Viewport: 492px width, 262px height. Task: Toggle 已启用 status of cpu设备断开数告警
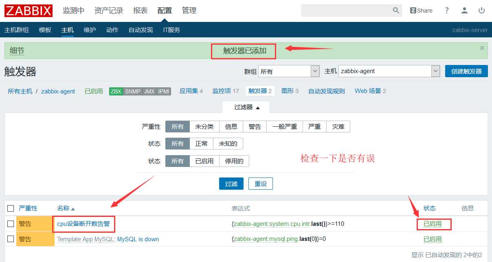click(x=433, y=224)
